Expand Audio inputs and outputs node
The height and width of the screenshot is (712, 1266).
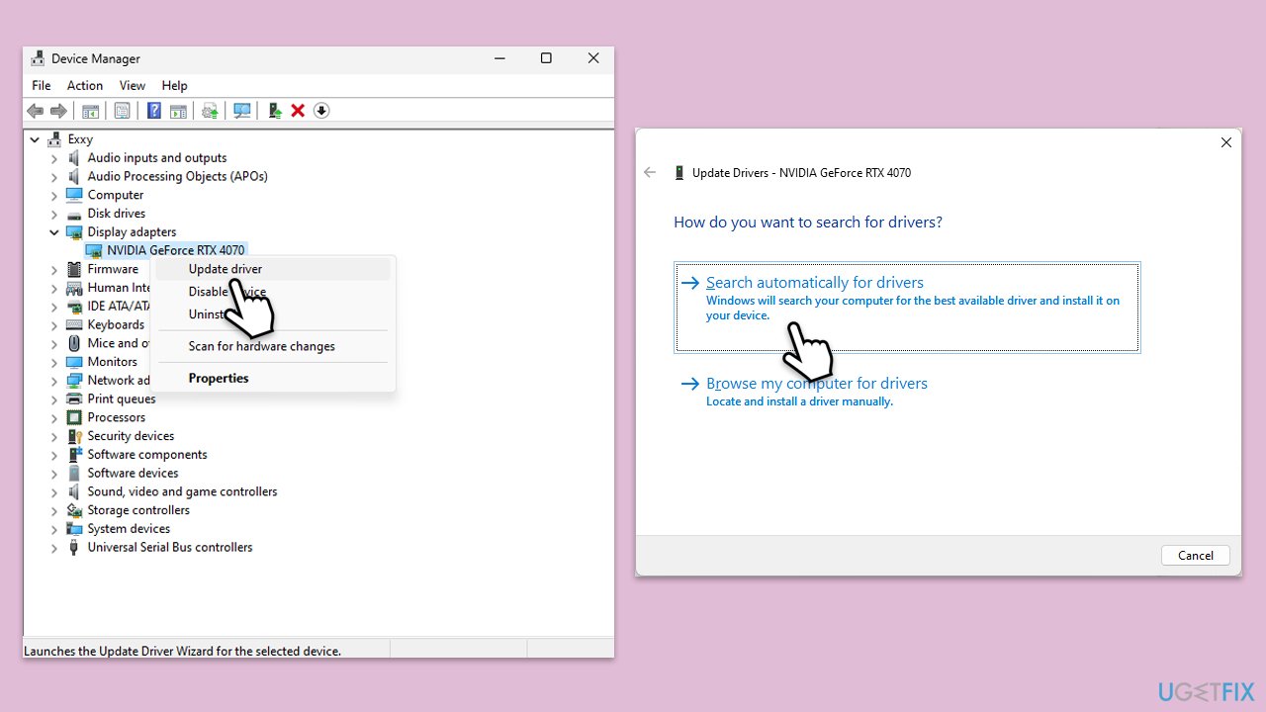pyautogui.click(x=54, y=158)
